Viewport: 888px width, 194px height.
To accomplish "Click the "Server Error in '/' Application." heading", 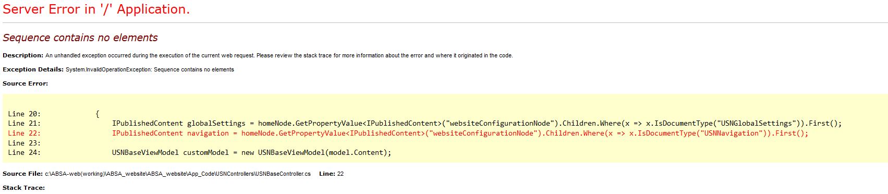I will tap(96, 9).
